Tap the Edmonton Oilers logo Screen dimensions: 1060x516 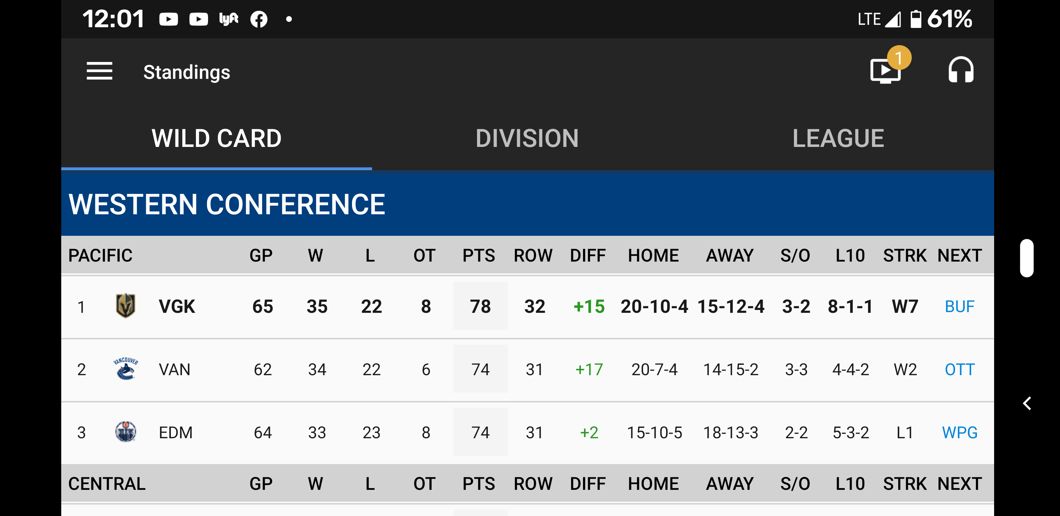(x=125, y=432)
